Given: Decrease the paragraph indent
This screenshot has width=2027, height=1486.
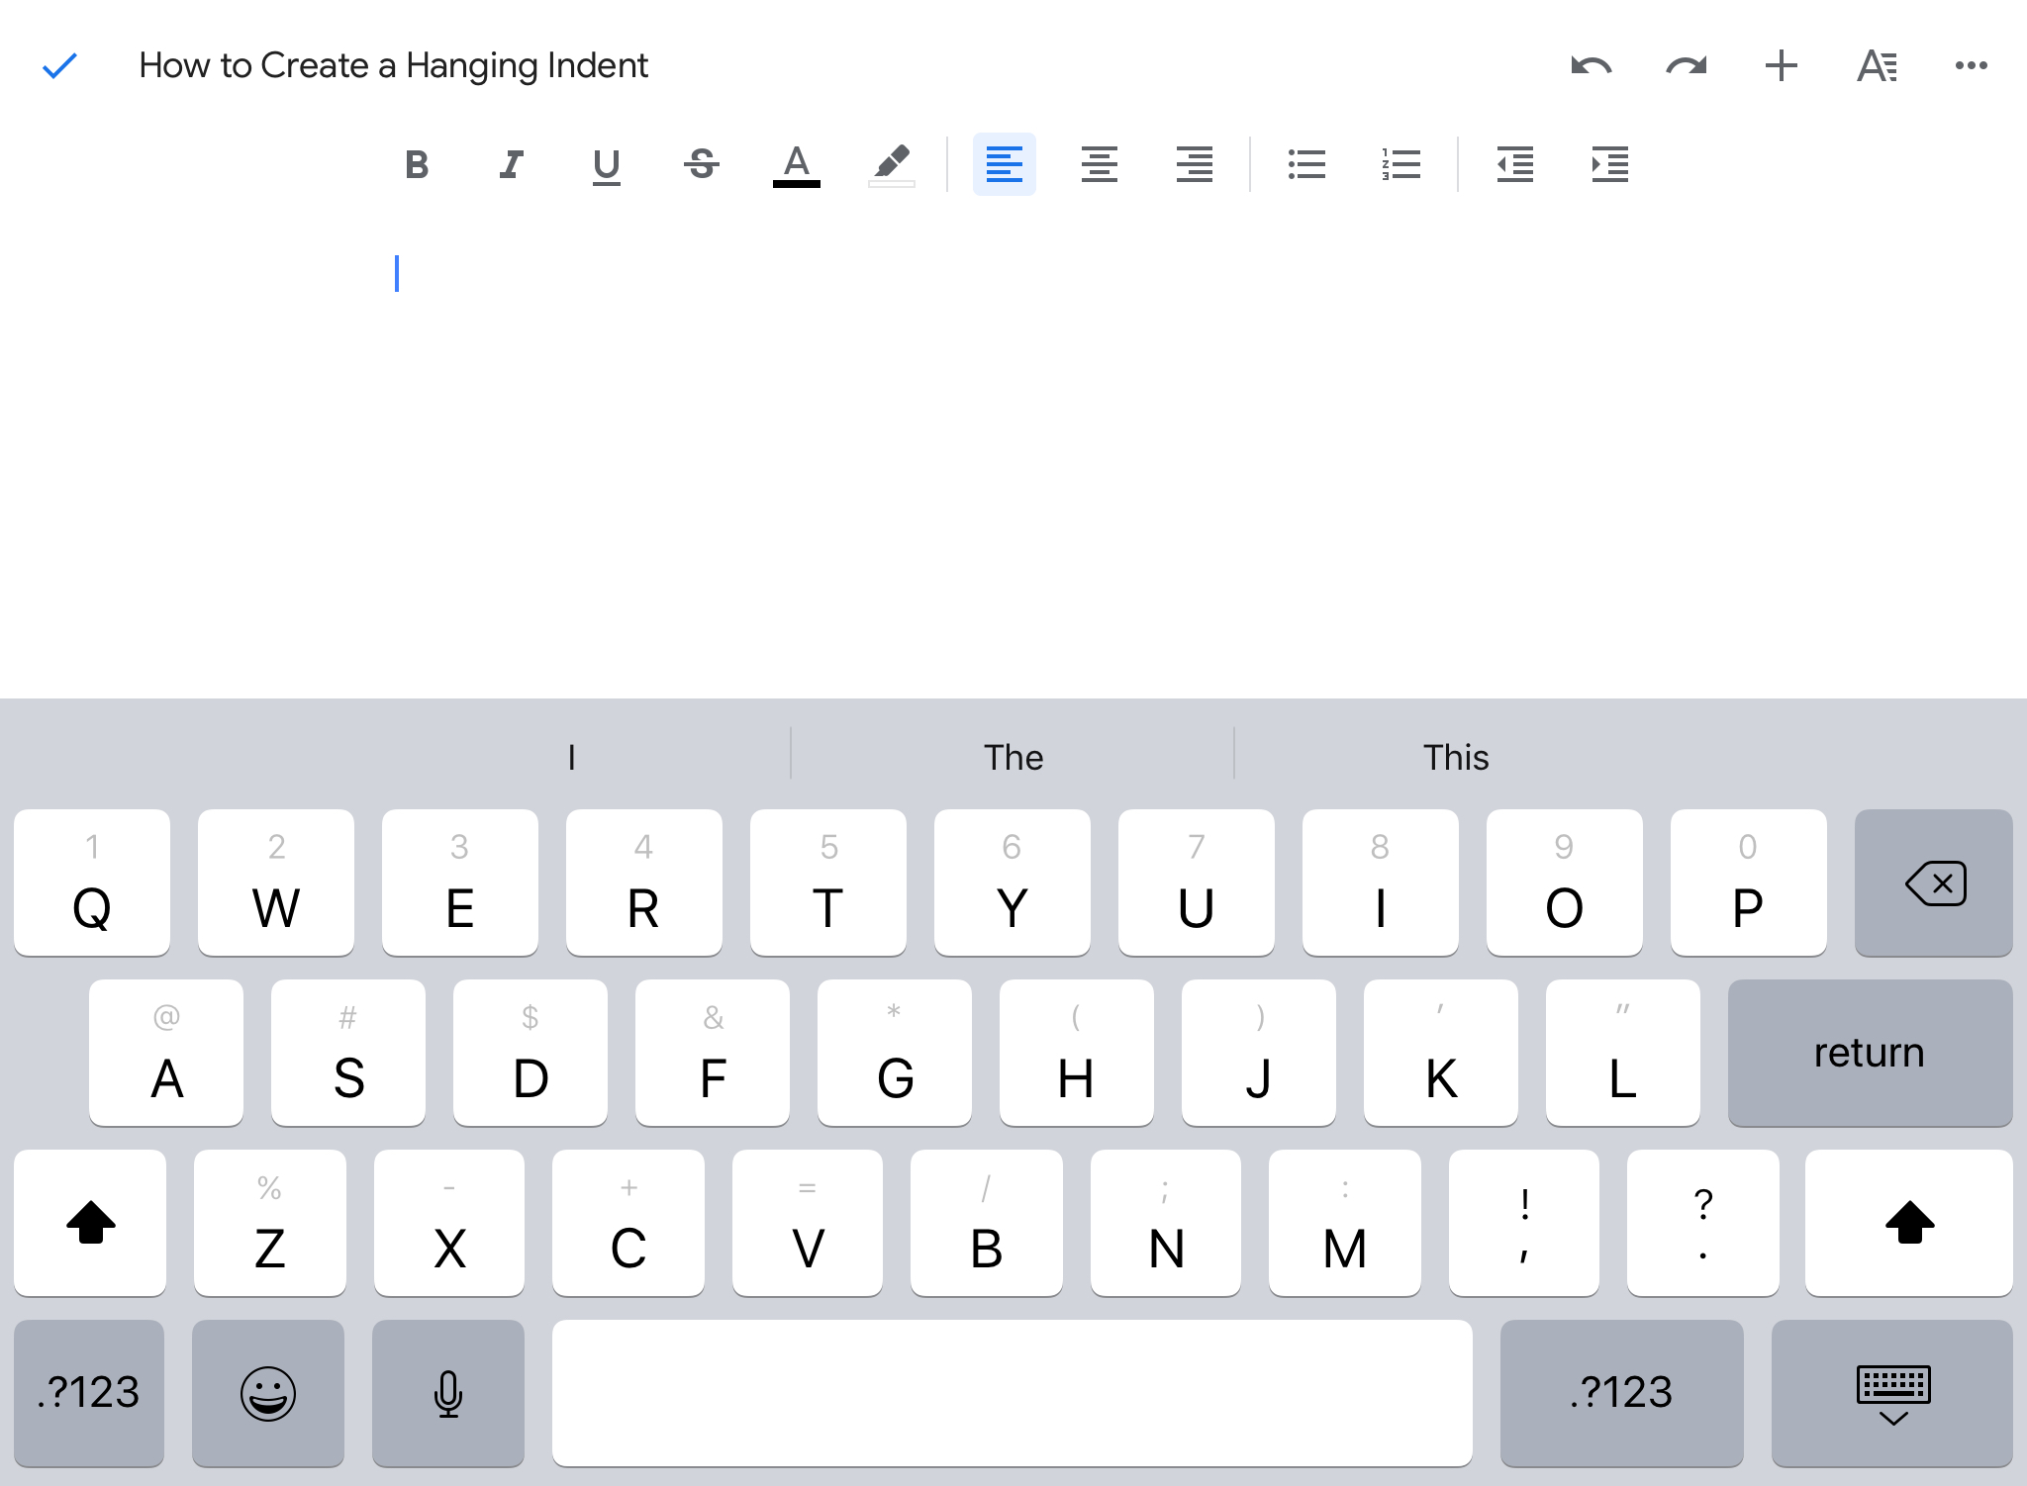Looking at the screenshot, I should point(1514,164).
